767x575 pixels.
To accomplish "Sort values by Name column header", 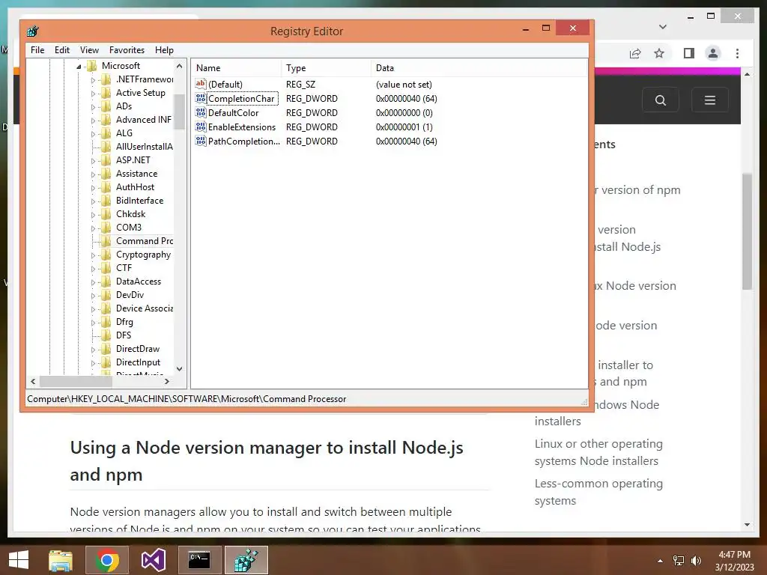I will coord(236,68).
